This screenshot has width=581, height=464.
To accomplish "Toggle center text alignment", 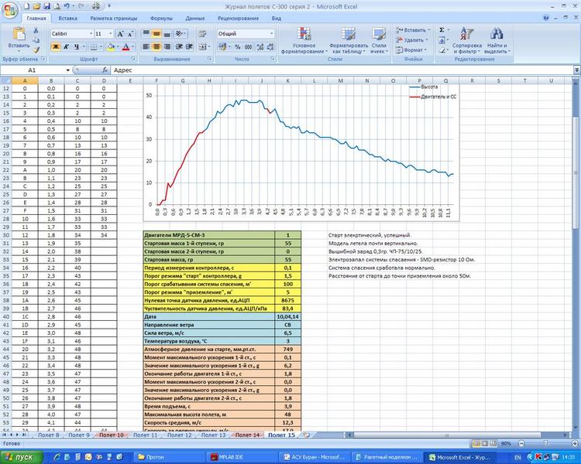I will click(156, 47).
